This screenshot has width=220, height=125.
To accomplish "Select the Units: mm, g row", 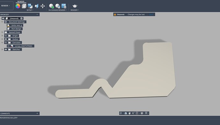I will [x=15, y=25].
